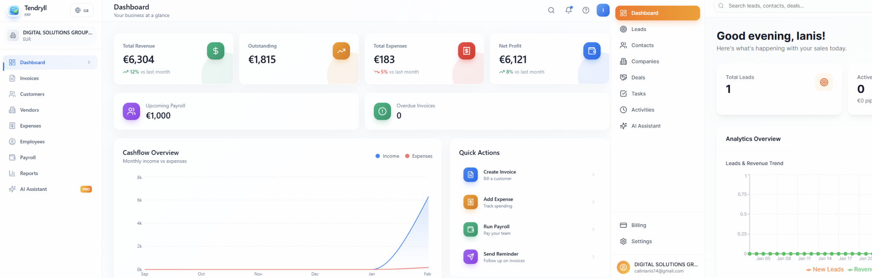Go to Deals in the CRM menu

click(x=638, y=77)
